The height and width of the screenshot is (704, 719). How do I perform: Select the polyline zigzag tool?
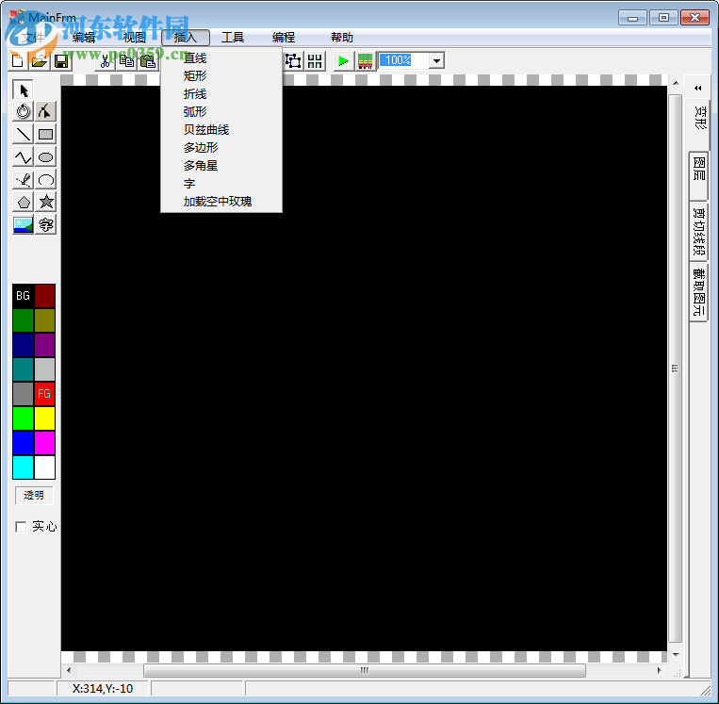coord(23,156)
